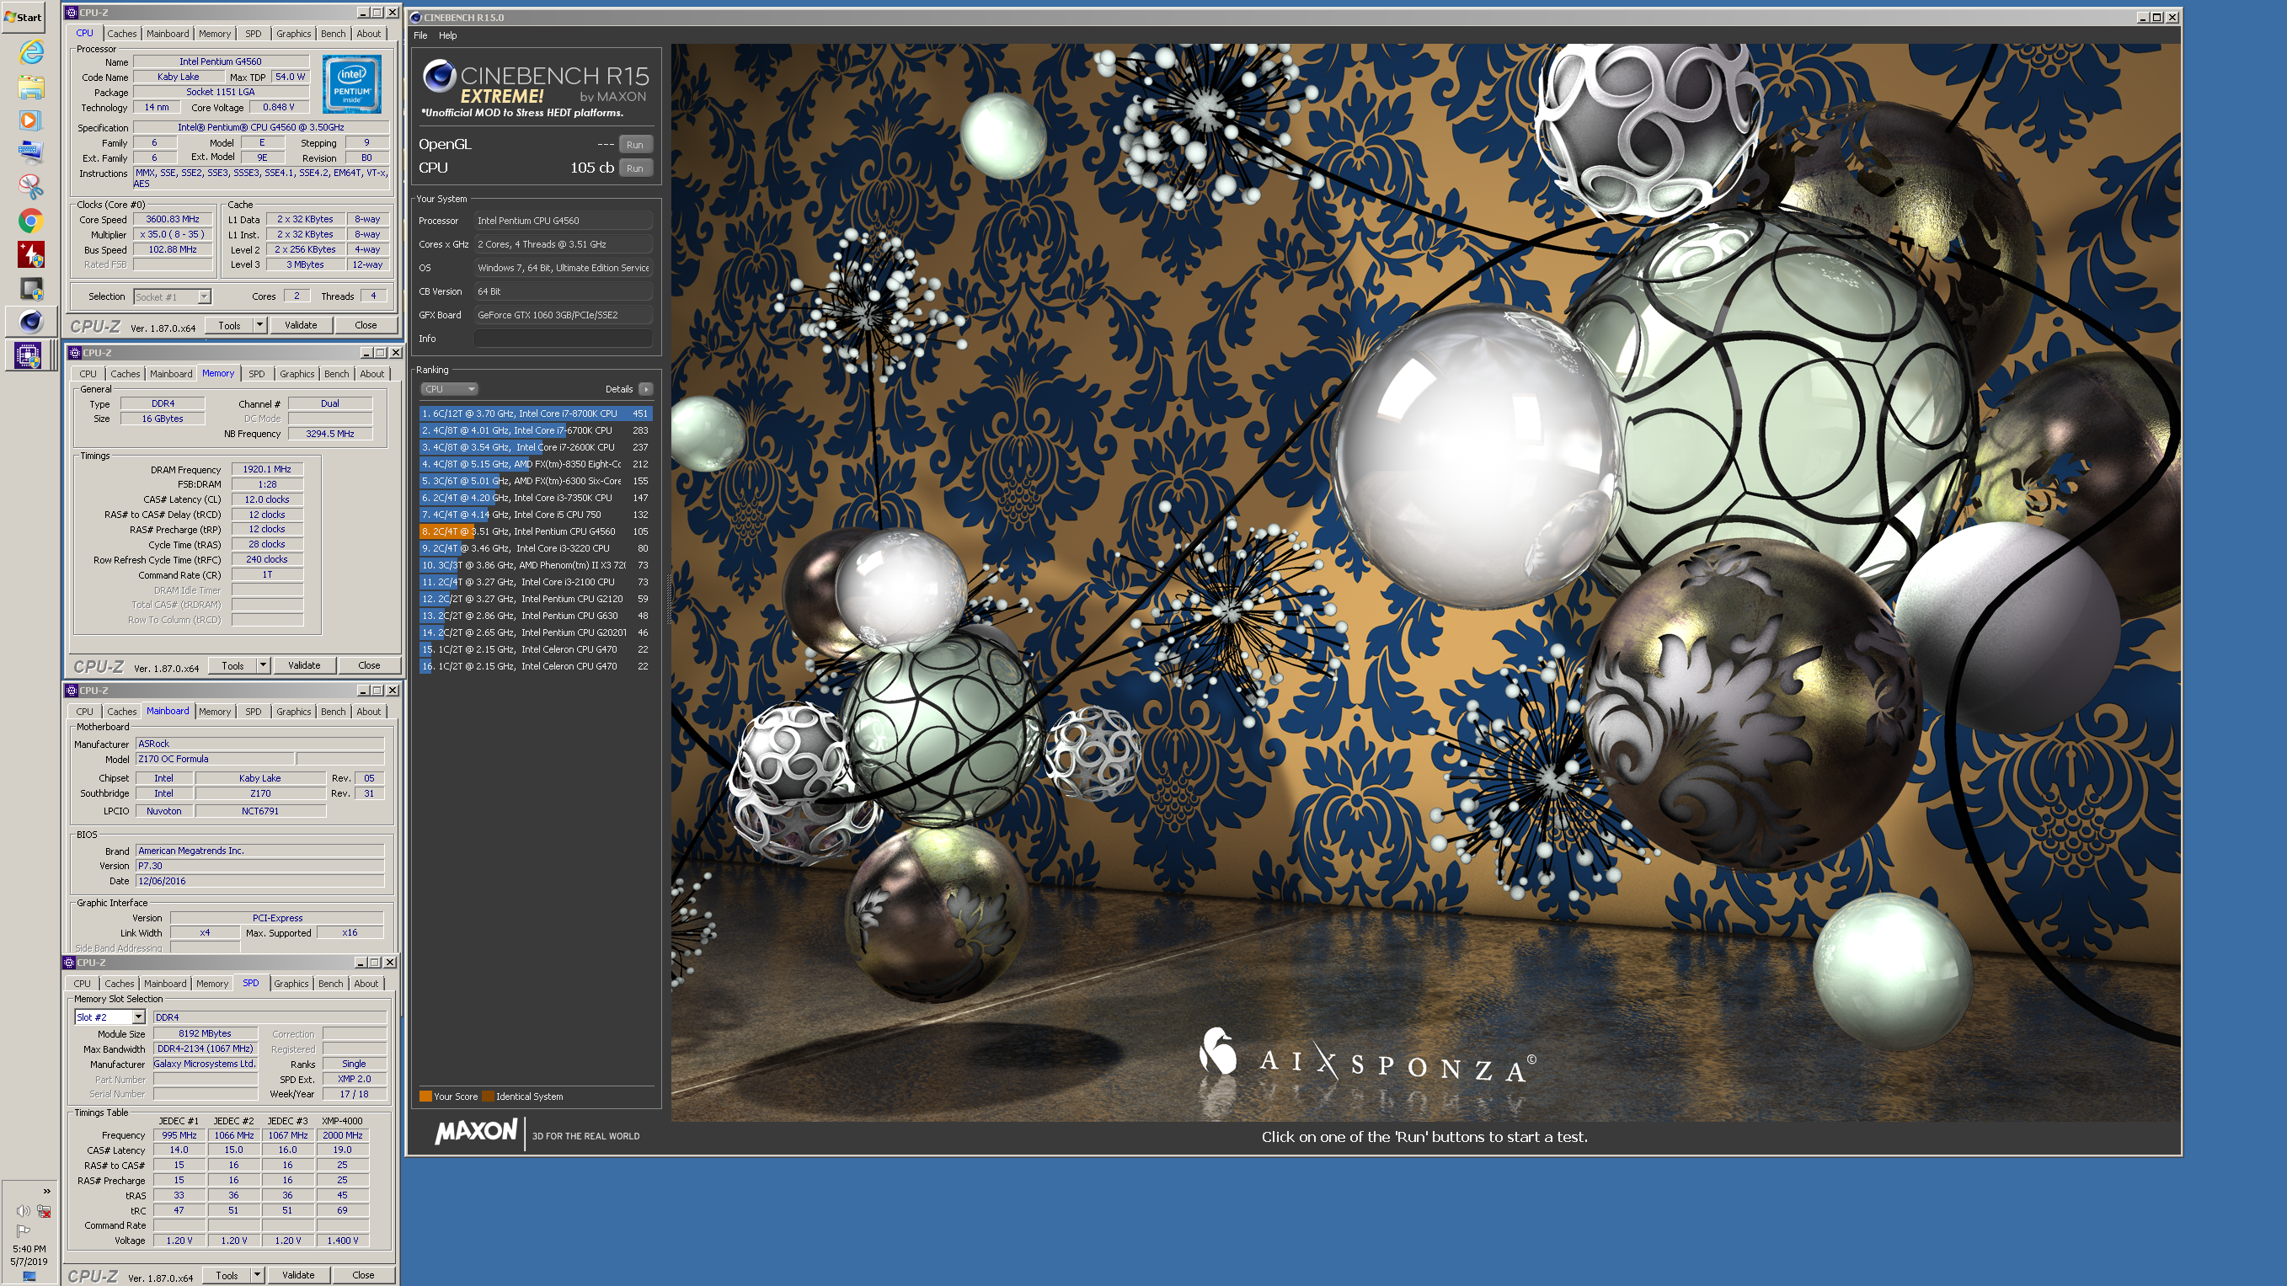Click Tools button in SPD CPU-Z window

tap(227, 1274)
